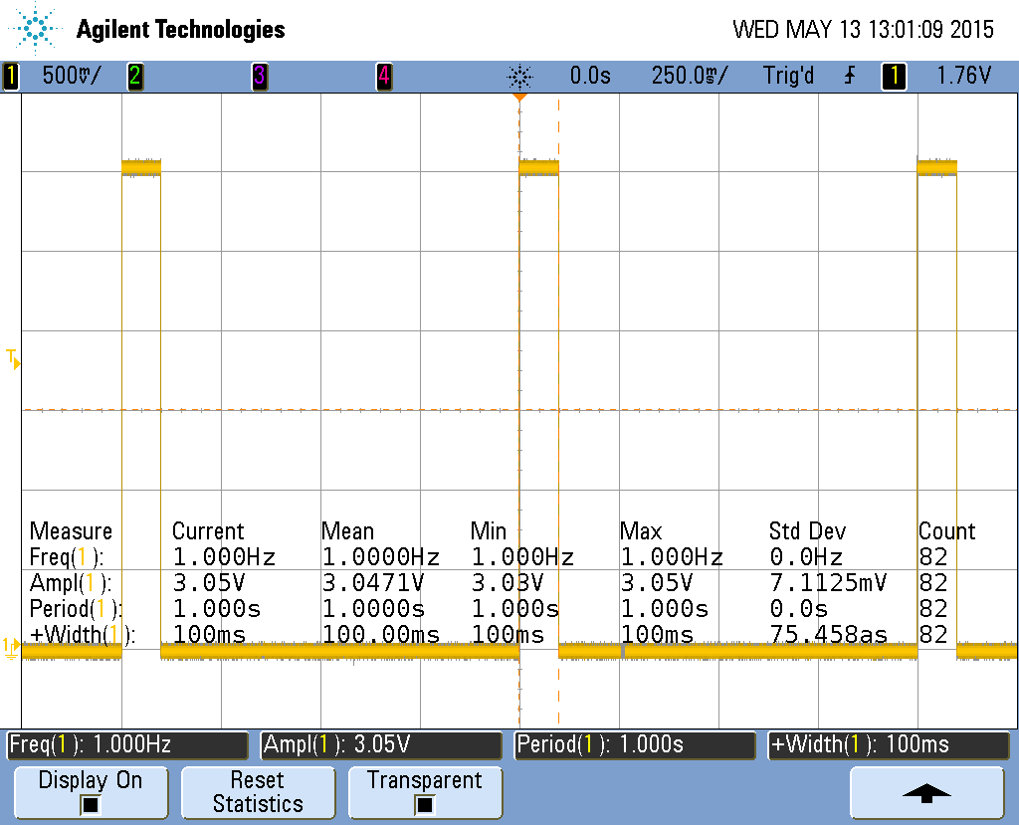Click the 100.00ms mean width value

(381, 635)
